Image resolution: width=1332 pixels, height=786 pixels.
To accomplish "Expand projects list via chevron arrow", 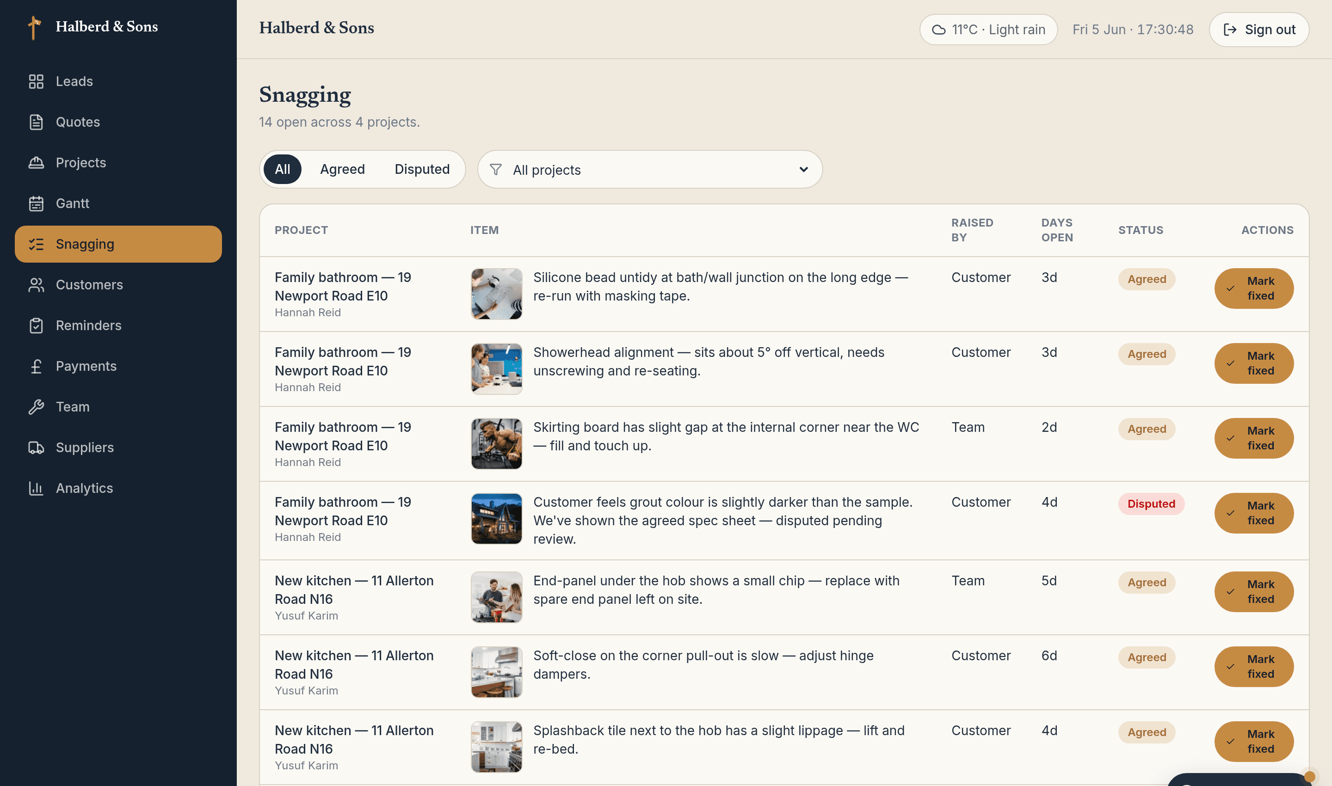I will click(x=803, y=170).
